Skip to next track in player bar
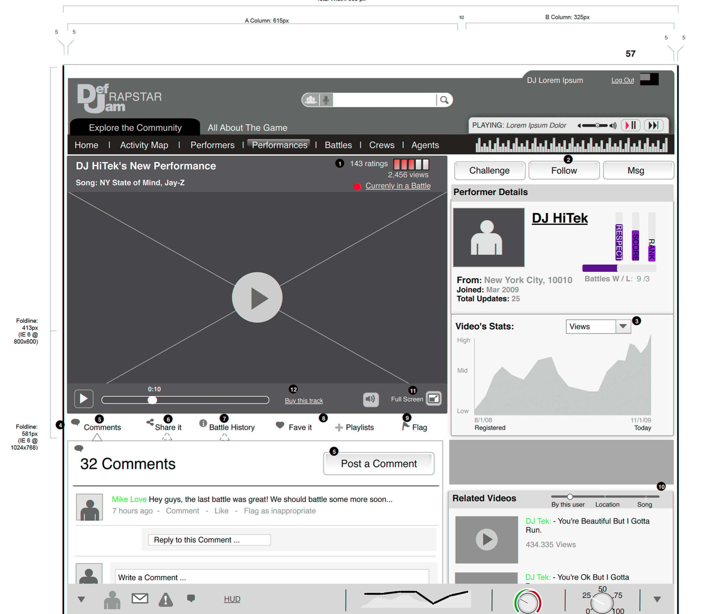 [x=653, y=125]
